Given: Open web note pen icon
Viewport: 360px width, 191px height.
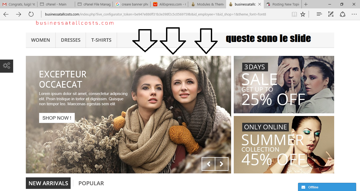Looking at the screenshot, I should tap(331, 14).
